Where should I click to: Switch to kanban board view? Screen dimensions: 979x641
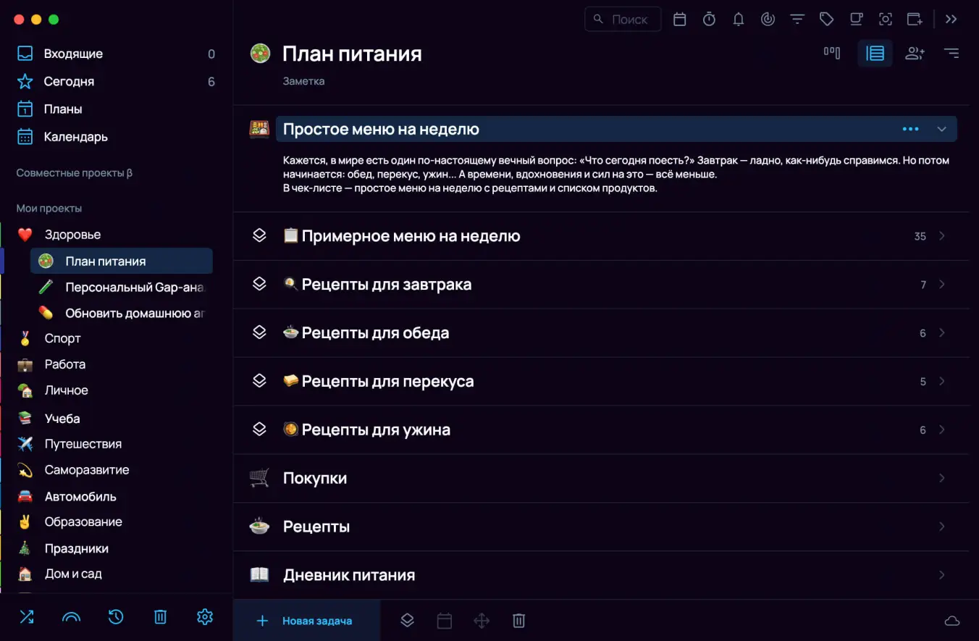pyautogui.click(x=832, y=52)
